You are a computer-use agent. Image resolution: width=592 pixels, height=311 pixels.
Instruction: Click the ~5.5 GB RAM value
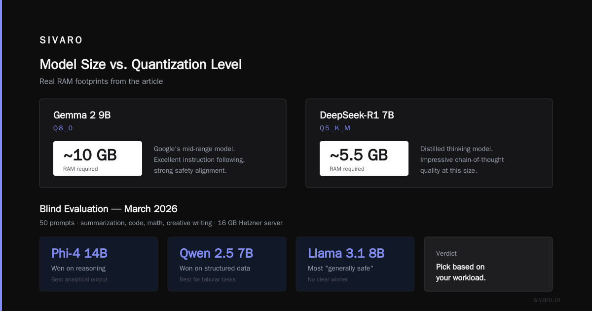[359, 155]
